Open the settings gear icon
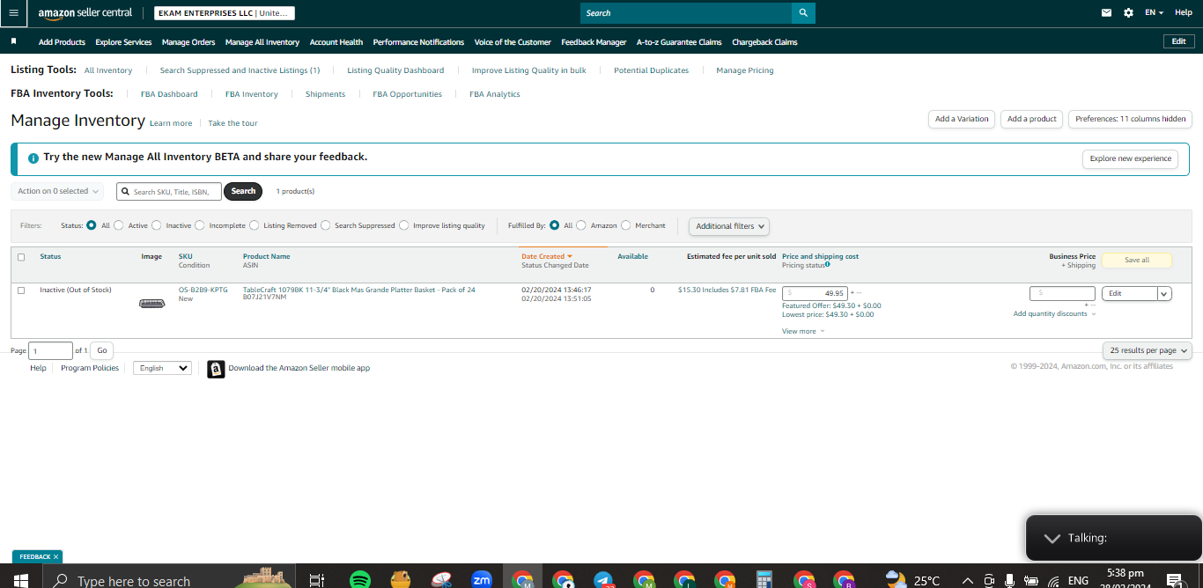Image resolution: width=1203 pixels, height=588 pixels. point(1129,13)
